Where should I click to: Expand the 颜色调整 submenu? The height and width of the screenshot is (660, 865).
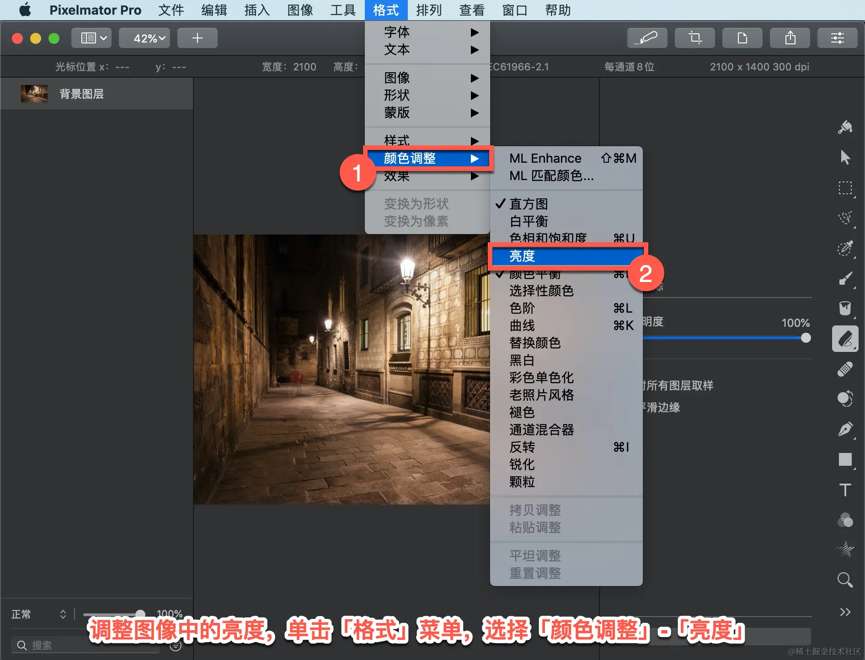(x=427, y=158)
